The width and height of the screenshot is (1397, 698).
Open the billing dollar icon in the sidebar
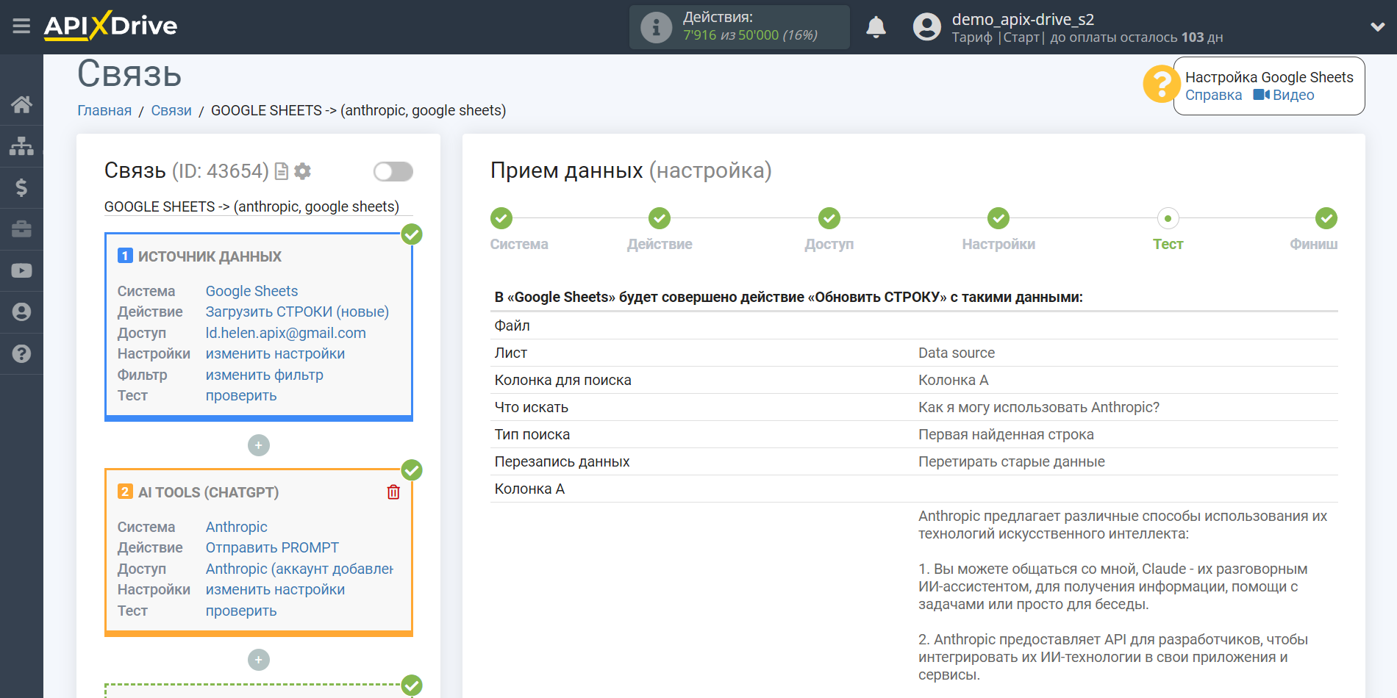click(x=21, y=187)
